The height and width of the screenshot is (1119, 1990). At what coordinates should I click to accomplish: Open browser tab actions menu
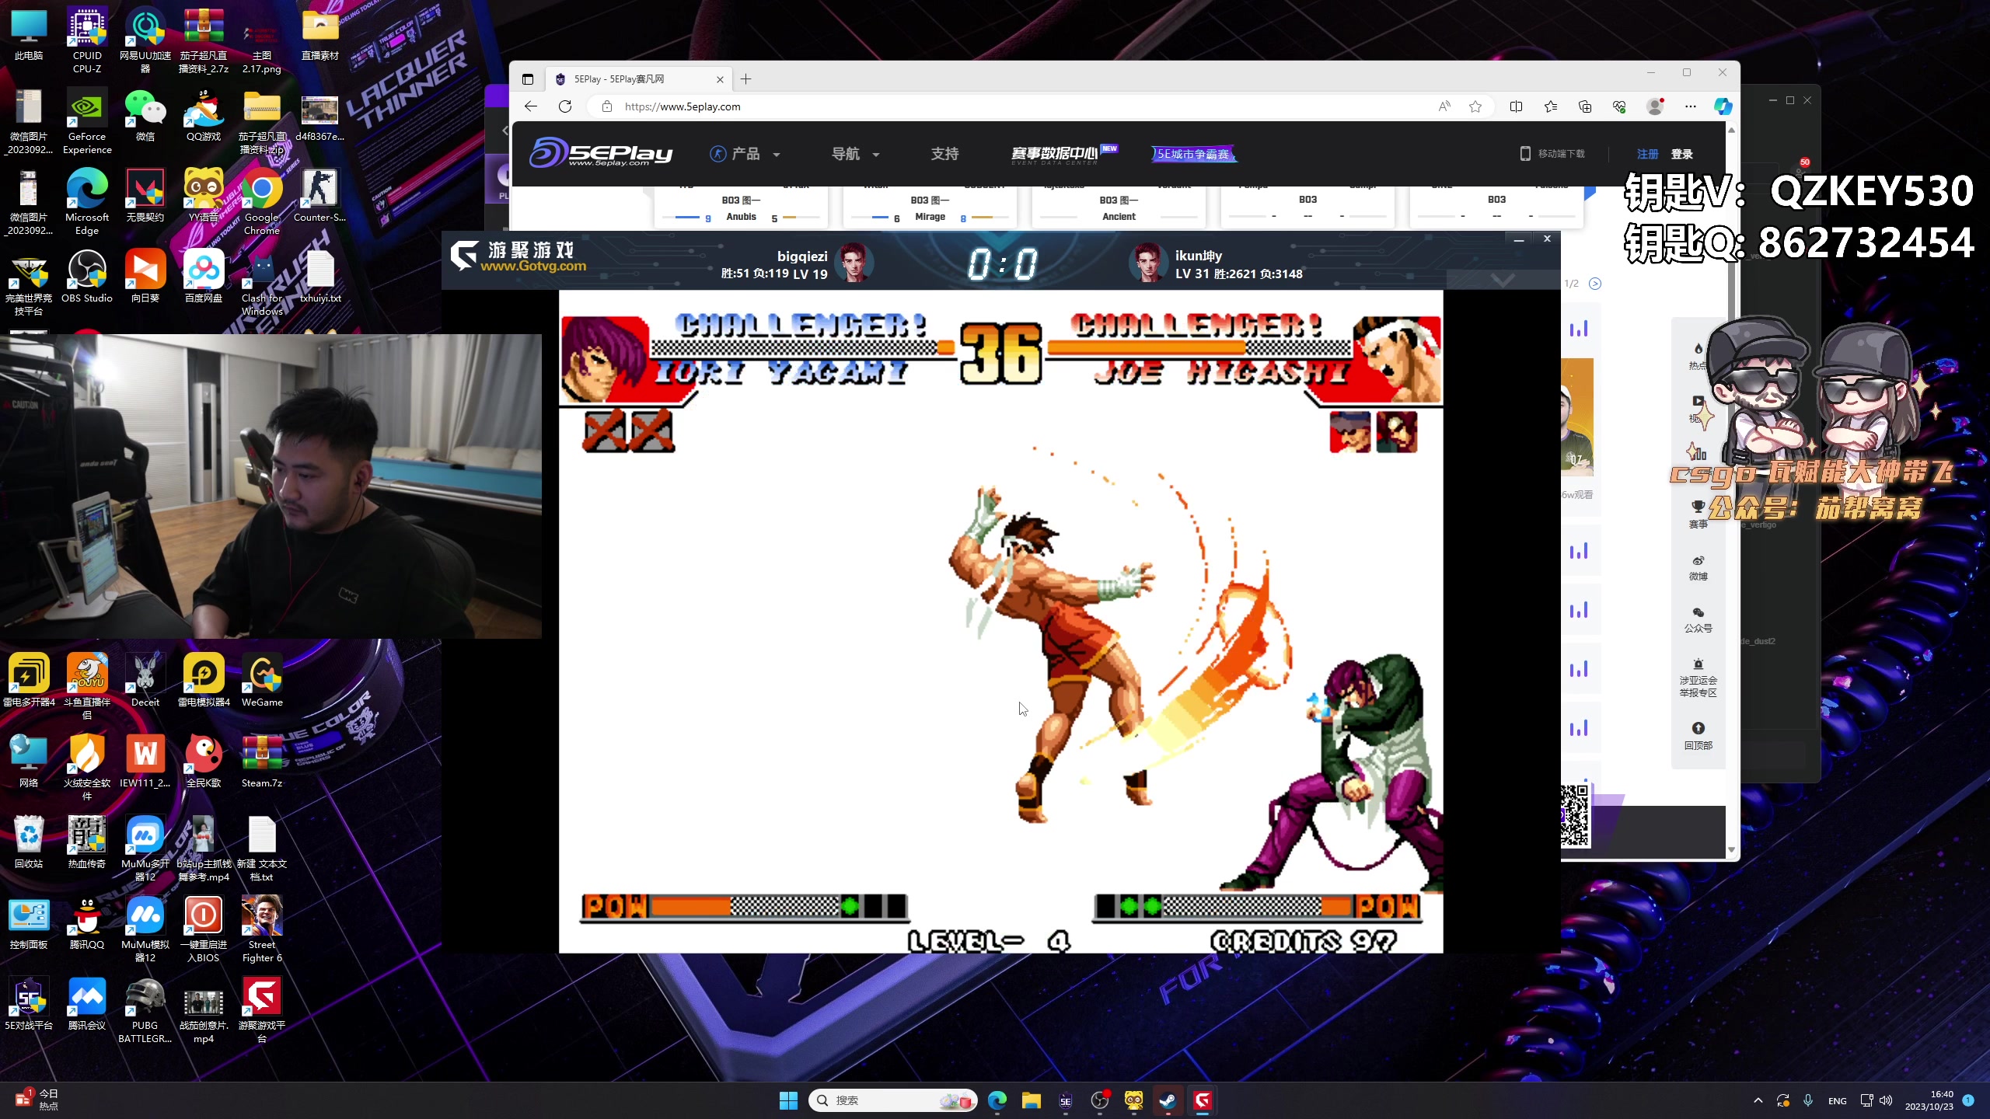point(528,79)
